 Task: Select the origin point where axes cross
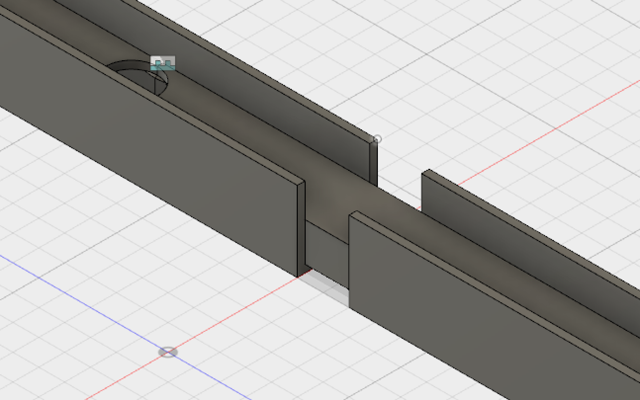tap(168, 352)
